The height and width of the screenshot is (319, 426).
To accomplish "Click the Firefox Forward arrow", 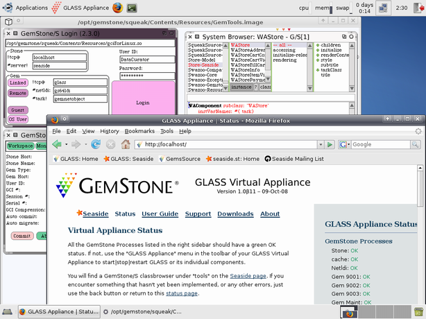I will point(76,144).
